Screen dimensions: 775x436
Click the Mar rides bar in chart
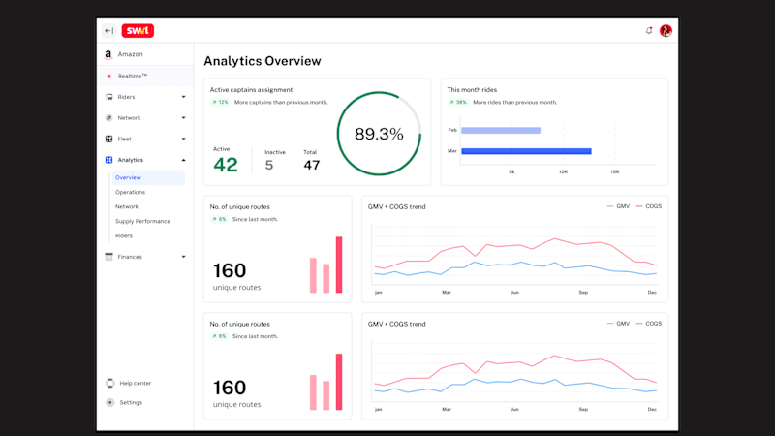click(x=526, y=151)
